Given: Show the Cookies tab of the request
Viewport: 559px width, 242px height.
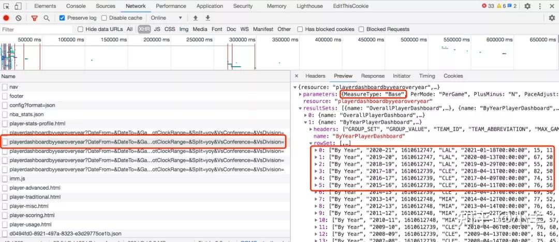Looking at the screenshot, I should tap(453, 76).
